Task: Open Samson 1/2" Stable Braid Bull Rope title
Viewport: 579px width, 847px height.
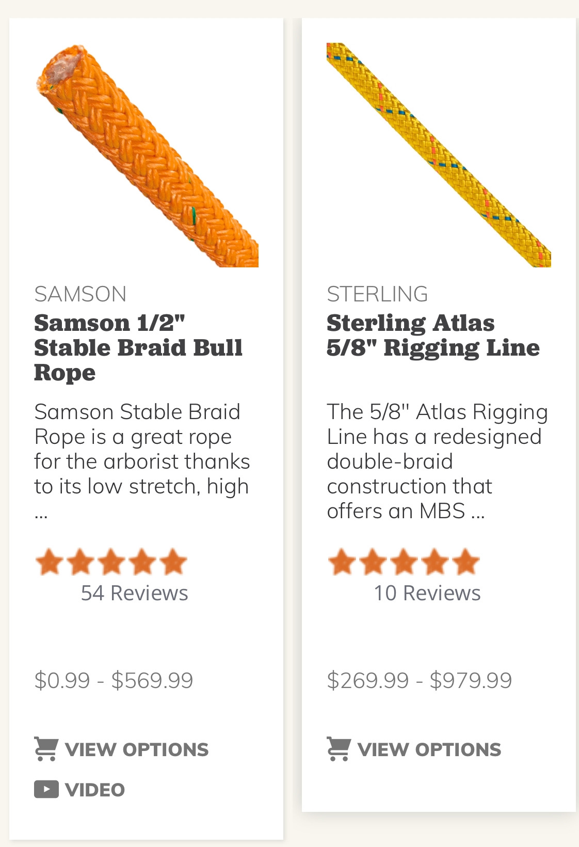Action: (138, 347)
